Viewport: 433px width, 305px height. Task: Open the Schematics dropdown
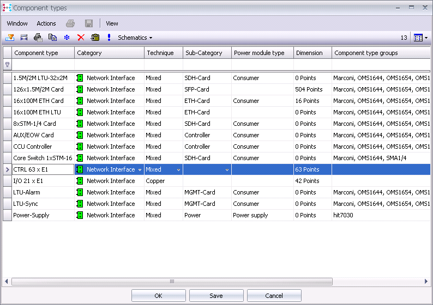click(x=135, y=38)
